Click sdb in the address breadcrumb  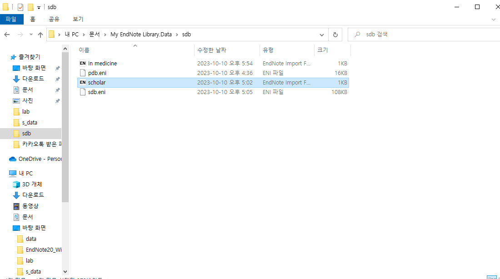coord(186,35)
